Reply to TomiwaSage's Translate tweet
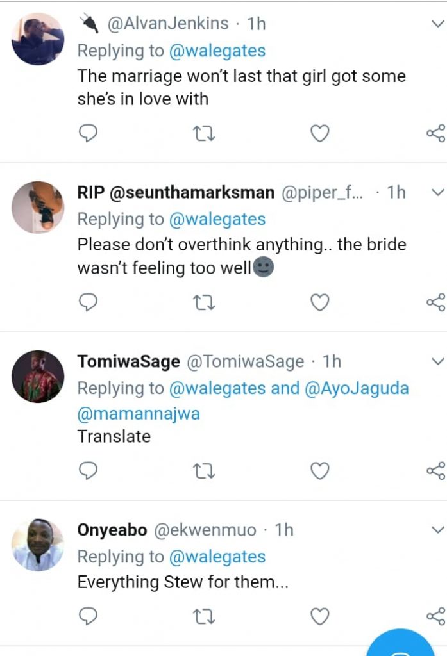447x656 pixels. (x=87, y=471)
